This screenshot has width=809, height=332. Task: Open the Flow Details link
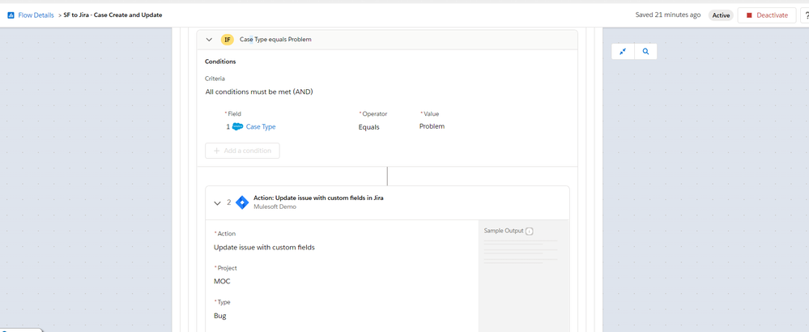pos(36,15)
